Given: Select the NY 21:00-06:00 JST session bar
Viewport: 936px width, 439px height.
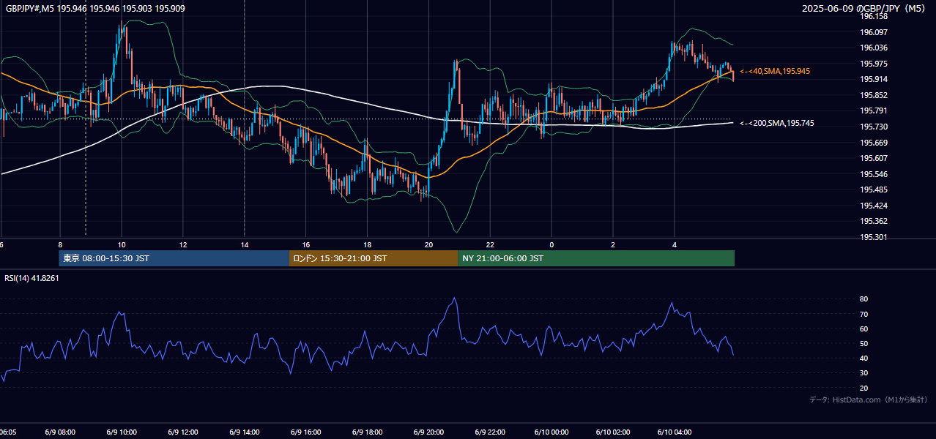Looking at the screenshot, I should pyautogui.click(x=596, y=258).
